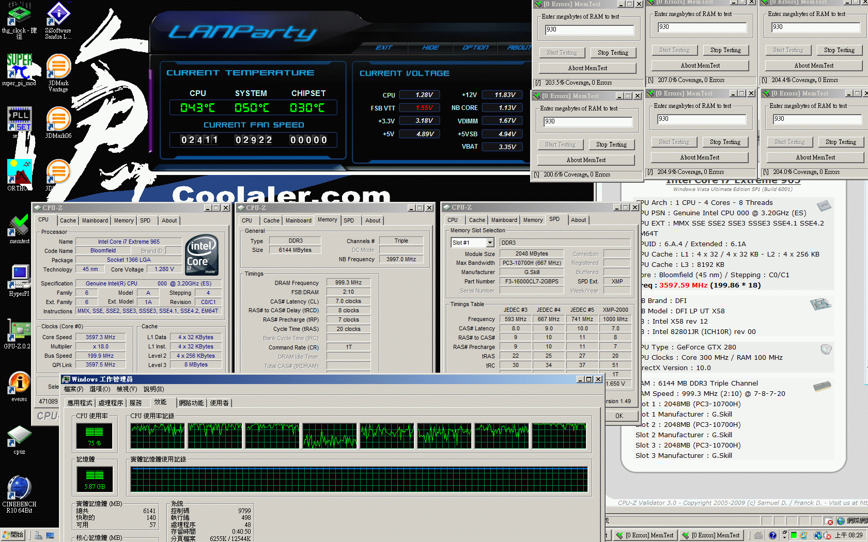Click the 上午 08:29 clock in tray
This screenshot has width=868, height=542.
click(x=849, y=535)
